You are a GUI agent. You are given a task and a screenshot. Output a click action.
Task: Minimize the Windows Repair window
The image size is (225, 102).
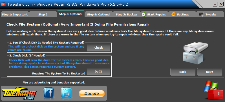[215, 4]
